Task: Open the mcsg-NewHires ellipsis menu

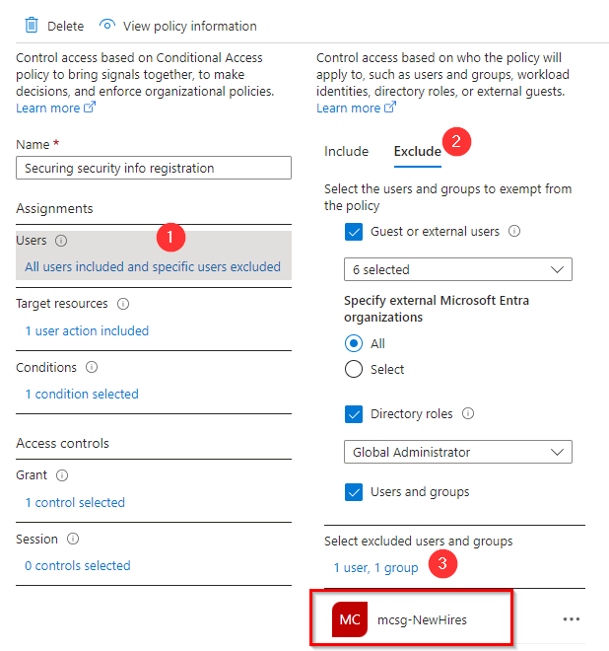Action: pos(572,619)
